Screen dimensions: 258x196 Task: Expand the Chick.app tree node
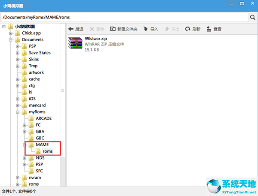pos(11,33)
